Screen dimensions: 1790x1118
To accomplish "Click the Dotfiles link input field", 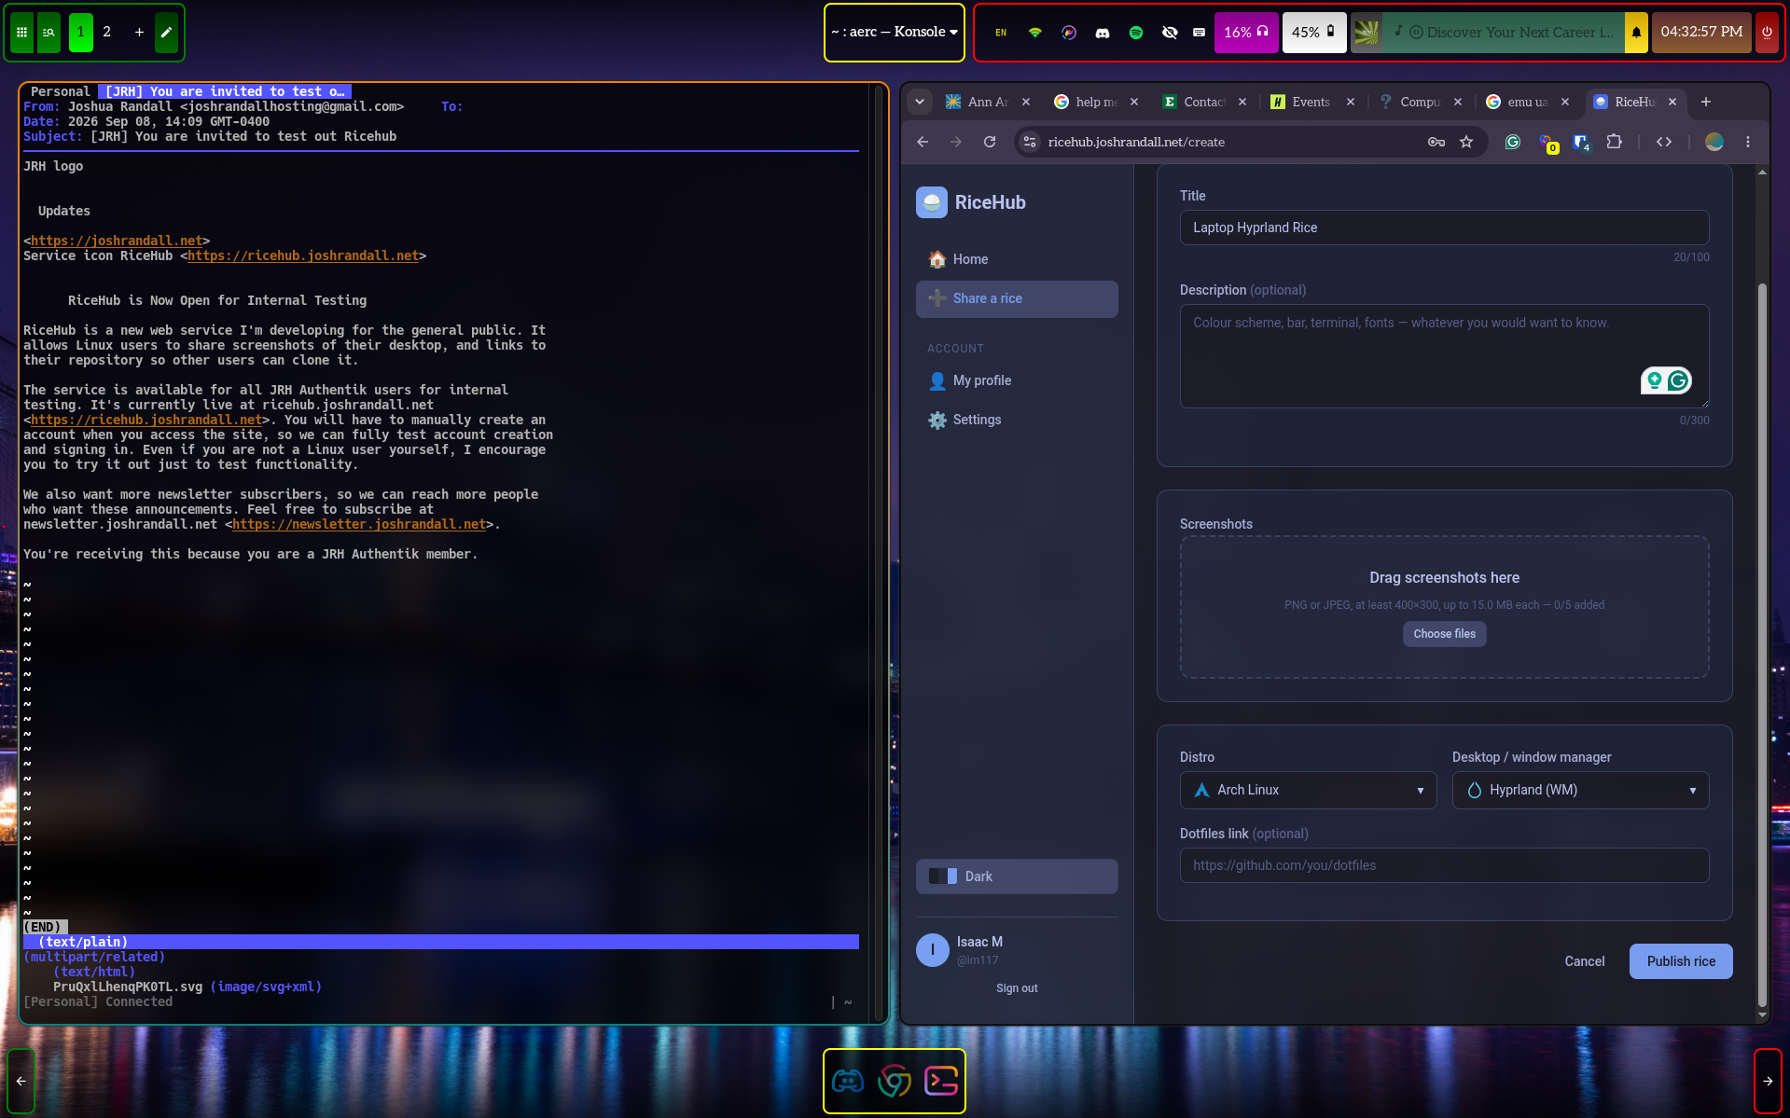I will (1444, 865).
